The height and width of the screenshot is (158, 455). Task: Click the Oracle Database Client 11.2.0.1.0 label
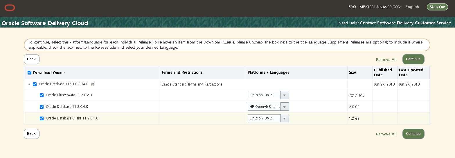click(x=72, y=118)
